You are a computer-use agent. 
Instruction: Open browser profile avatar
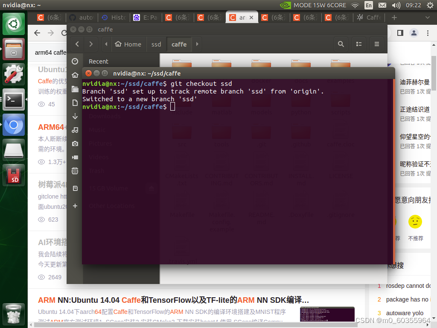point(414,33)
